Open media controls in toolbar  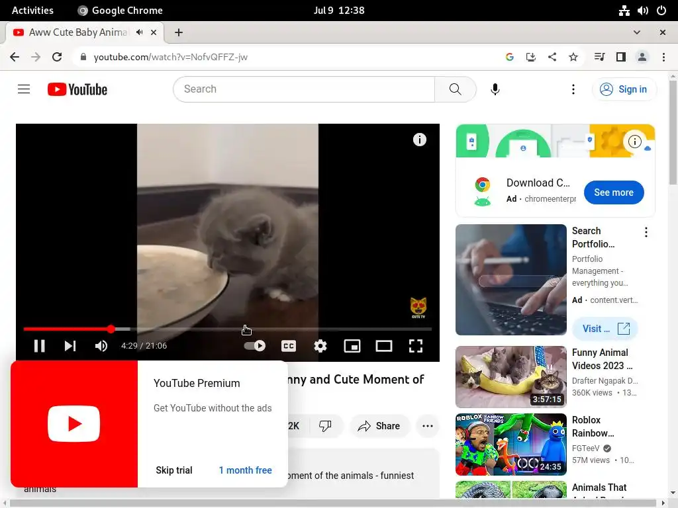(x=599, y=57)
